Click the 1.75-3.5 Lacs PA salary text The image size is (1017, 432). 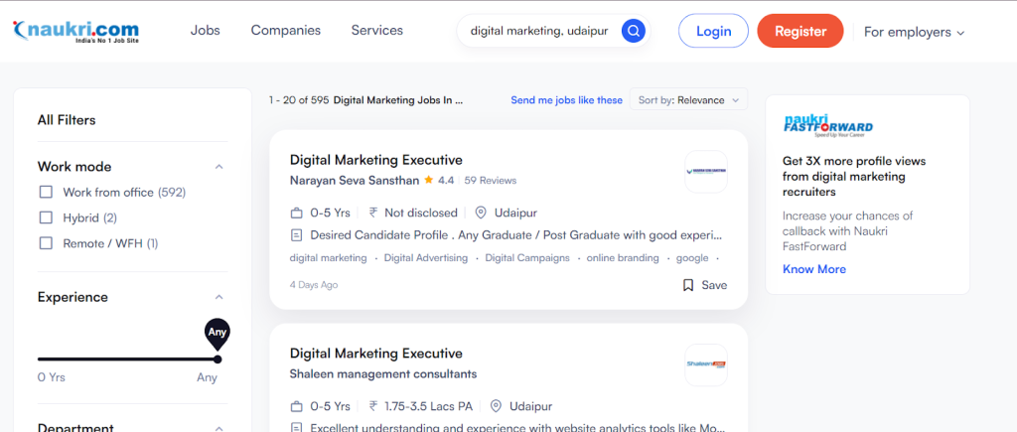428,407
